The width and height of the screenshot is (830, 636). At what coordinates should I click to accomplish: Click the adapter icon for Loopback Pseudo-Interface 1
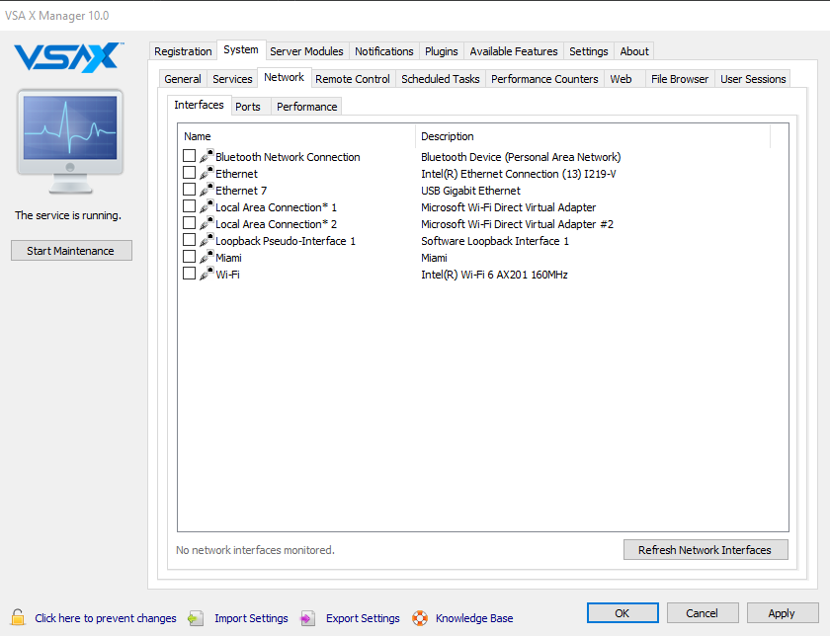(207, 240)
